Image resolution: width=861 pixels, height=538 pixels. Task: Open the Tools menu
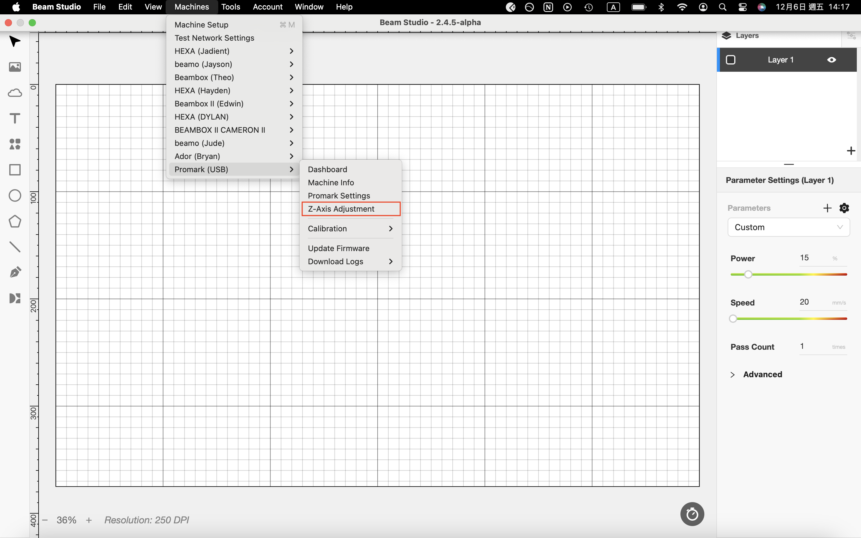230,7
